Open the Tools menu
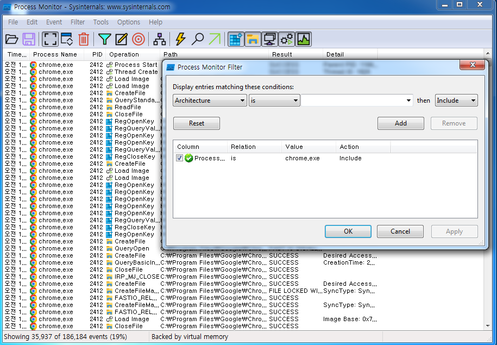Screen dimensions: 497x345 [x=101, y=22]
